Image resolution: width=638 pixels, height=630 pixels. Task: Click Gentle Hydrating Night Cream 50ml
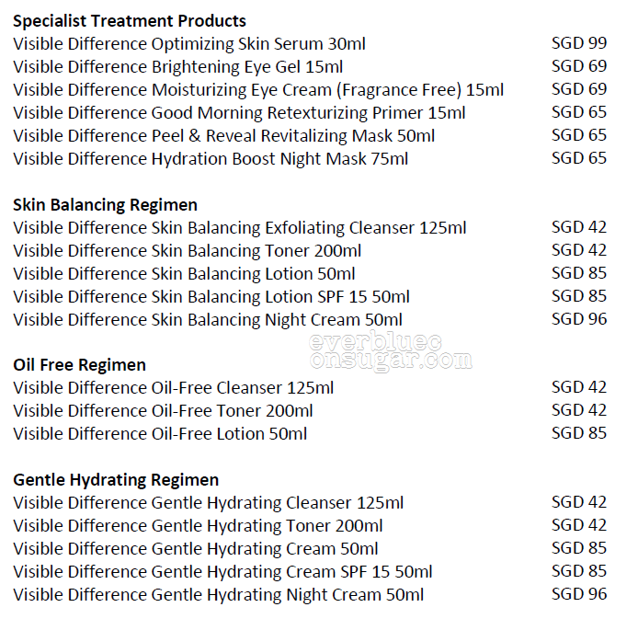coord(218,595)
